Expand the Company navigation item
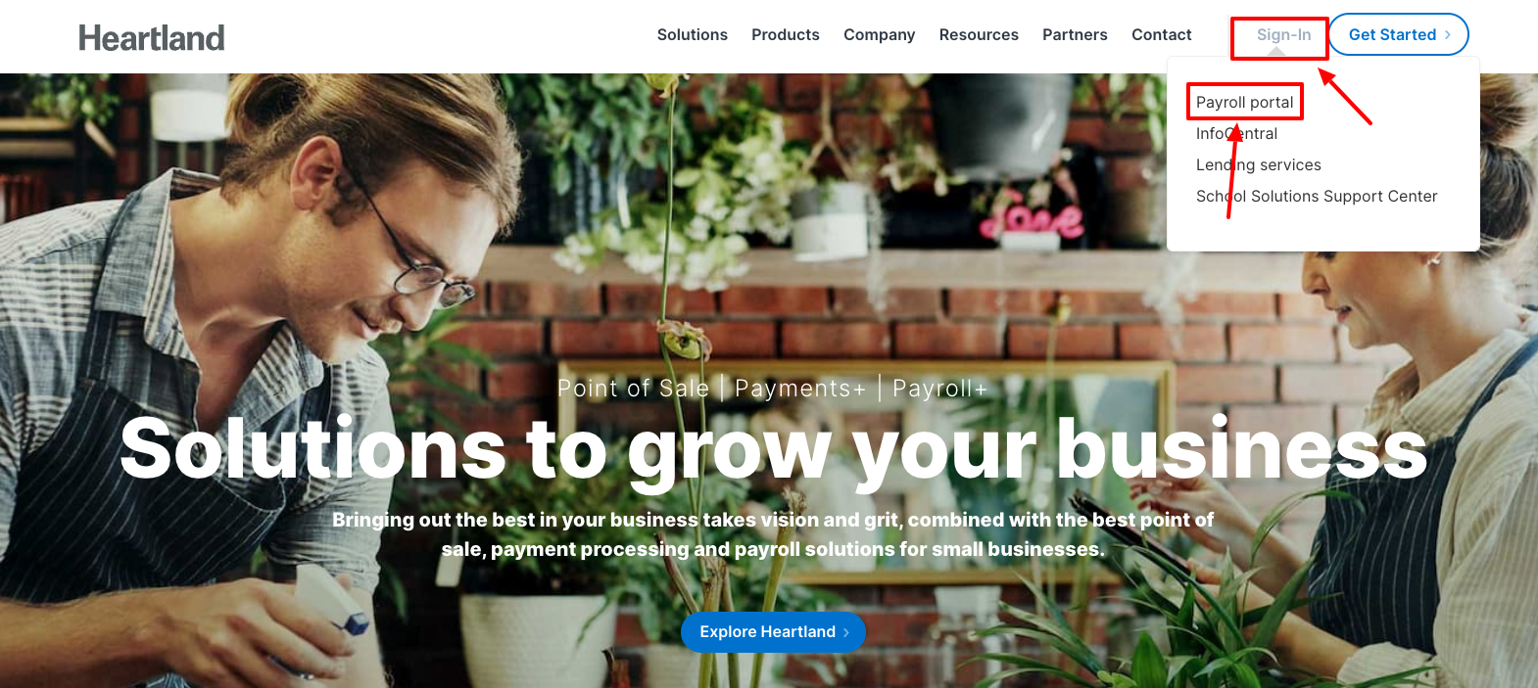 pyautogui.click(x=880, y=34)
